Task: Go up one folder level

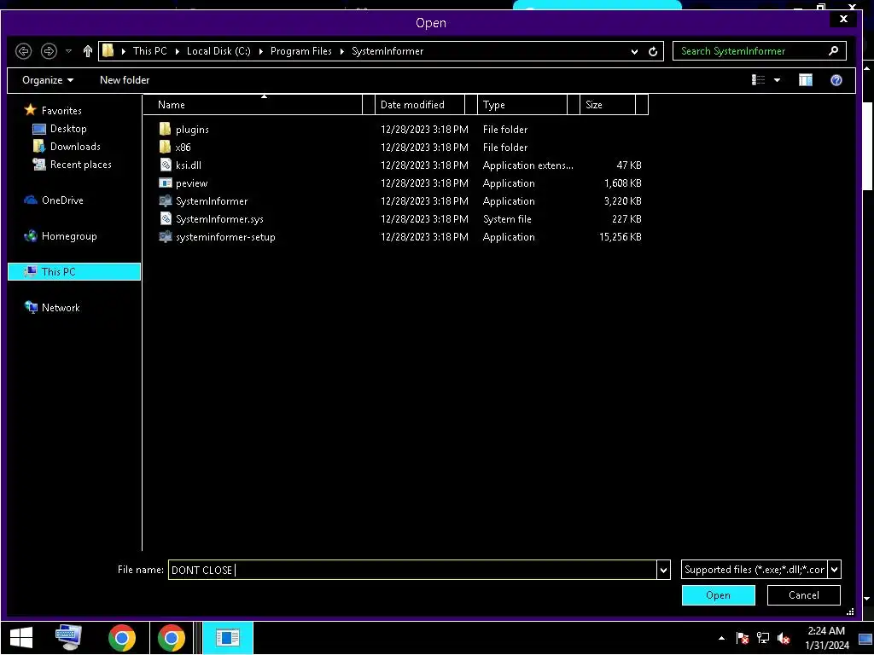Action: click(88, 51)
